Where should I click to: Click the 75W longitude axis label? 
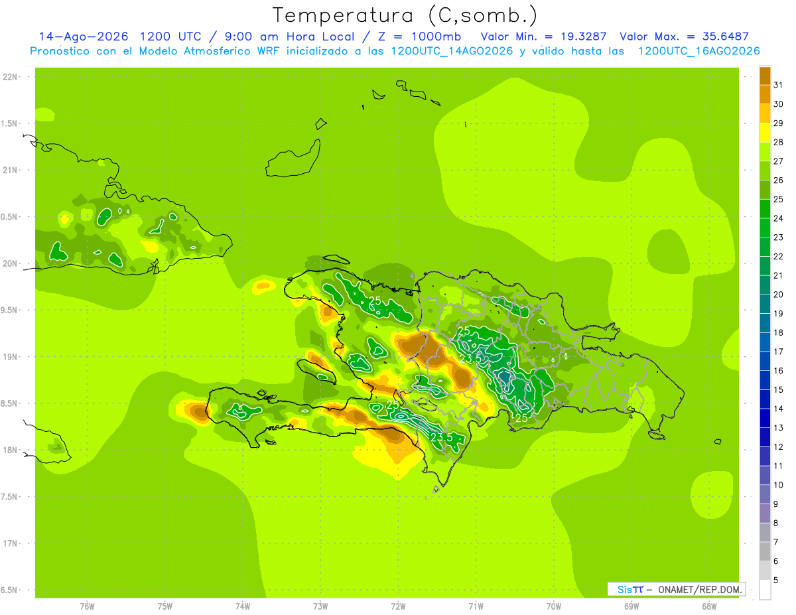tap(165, 606)
